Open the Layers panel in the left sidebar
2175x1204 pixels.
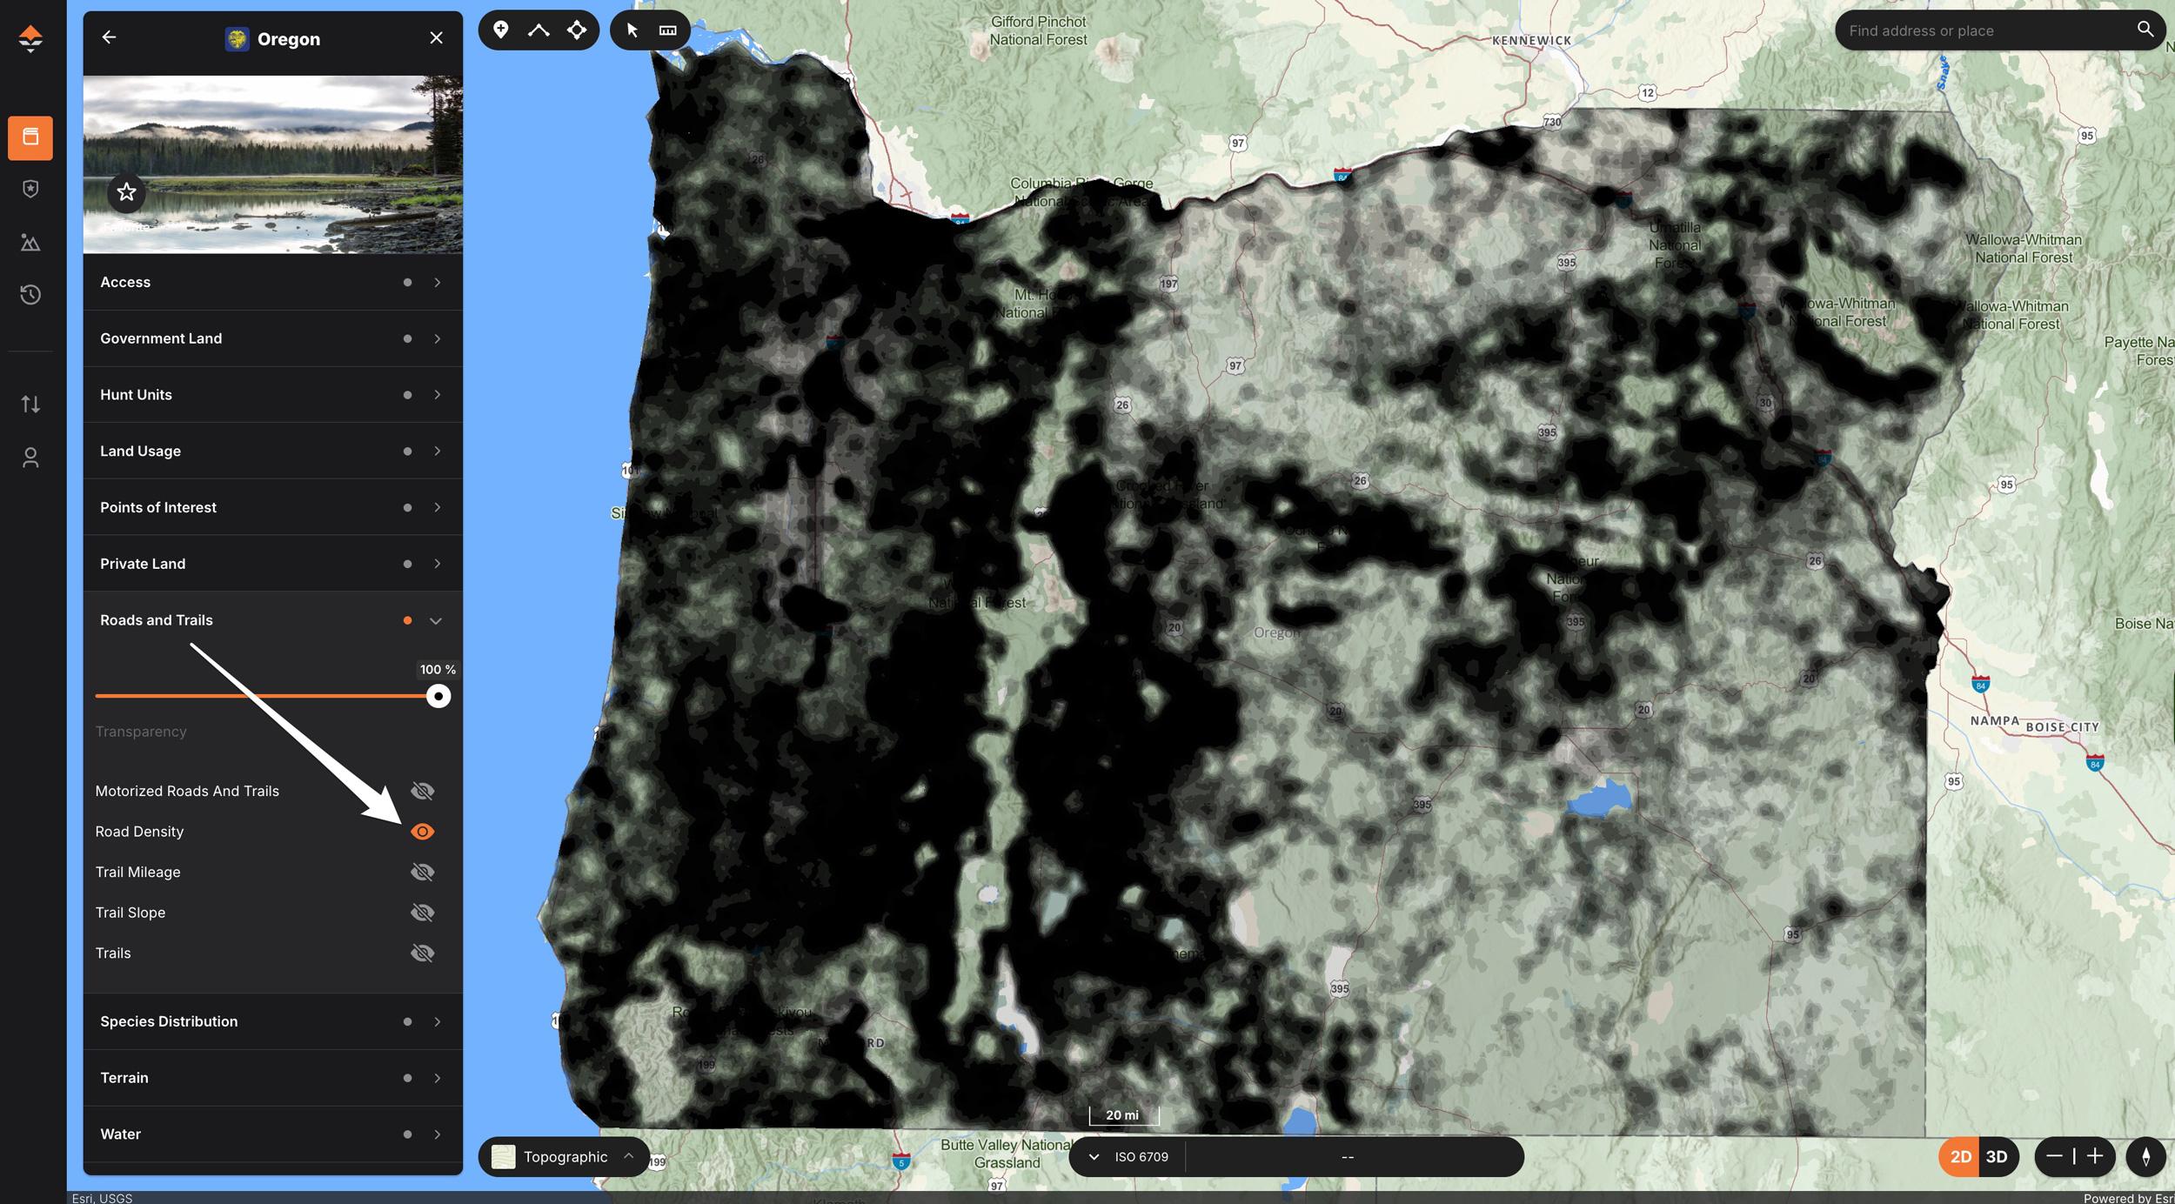(x=30, y=137)
